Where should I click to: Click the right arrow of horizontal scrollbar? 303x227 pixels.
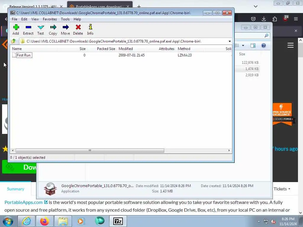229,150
